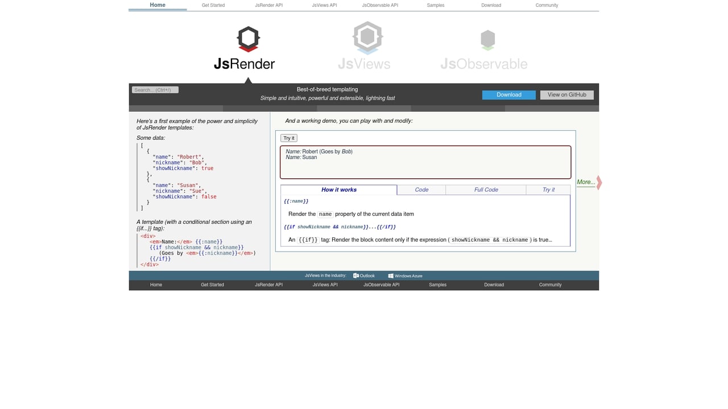This screenshot has height=409, width=728.
Task: Click the Search input field
Action: click(x=154, y=89)
